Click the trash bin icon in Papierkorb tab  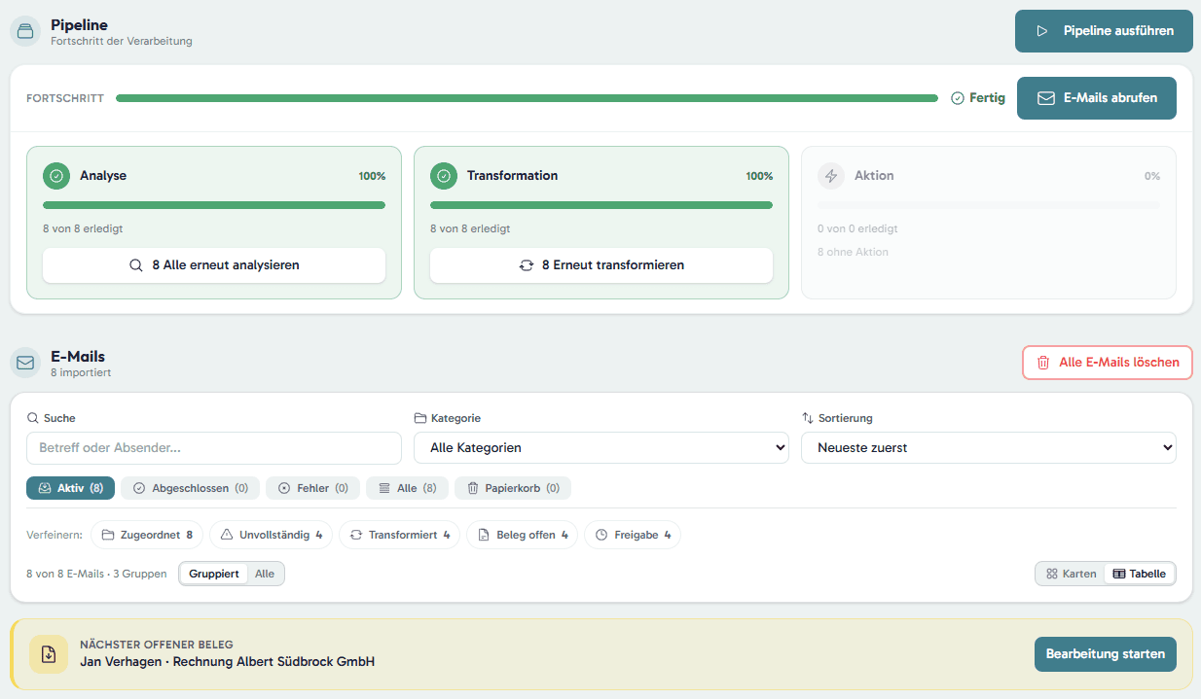pos(473,488)
